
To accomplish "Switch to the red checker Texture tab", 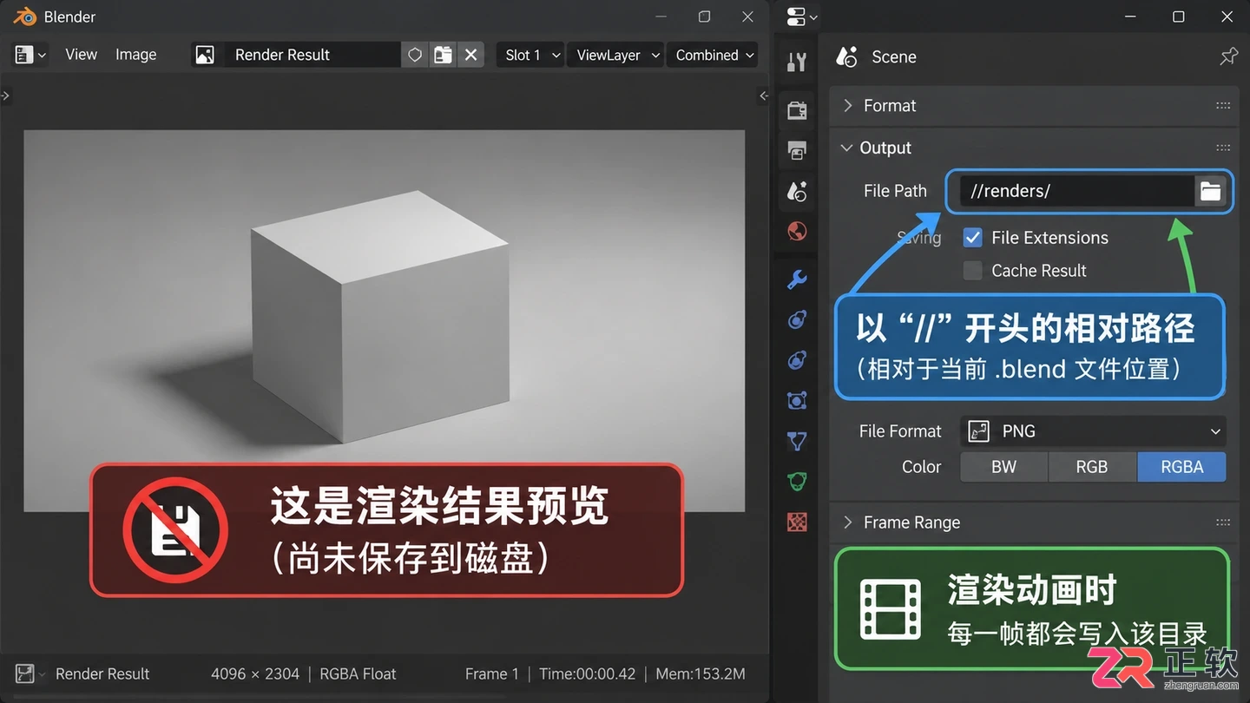I will [x=797, y=522].
